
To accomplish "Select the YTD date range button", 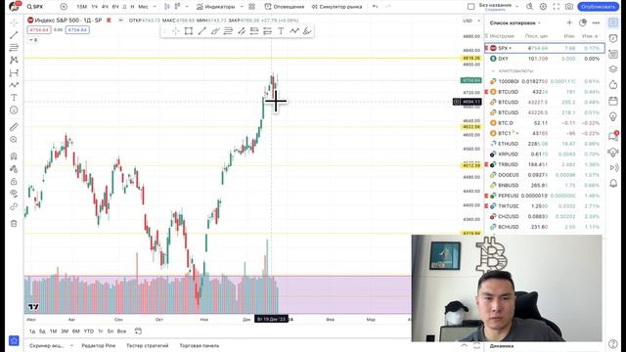I will click(x=89, y=331).
